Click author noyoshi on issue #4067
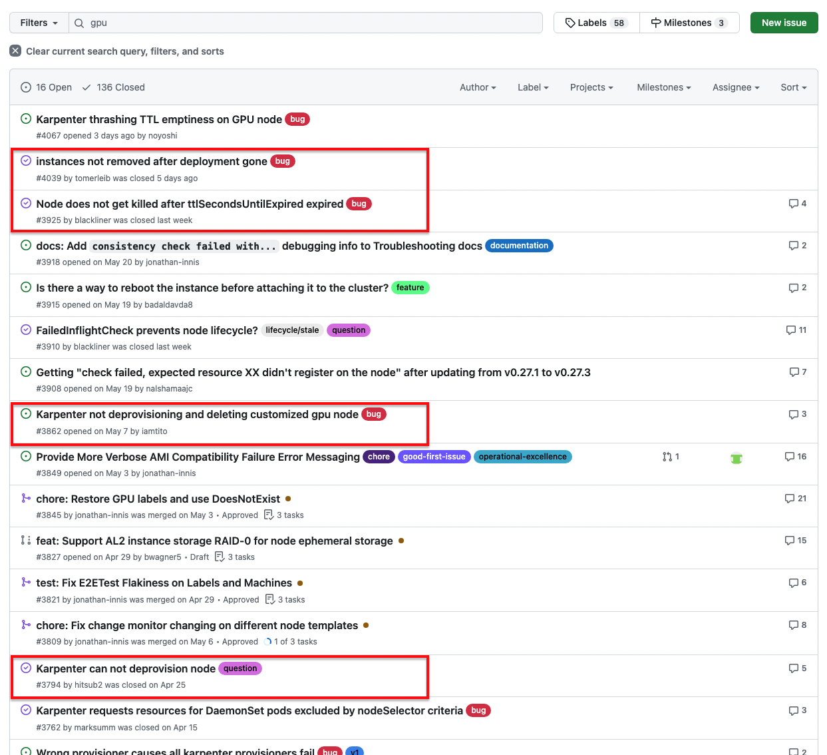 pyautogui.click(x=162, y=136)
